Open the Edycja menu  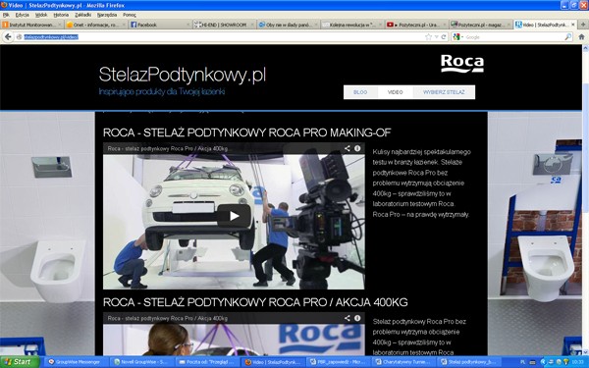[x=23, y=15]
